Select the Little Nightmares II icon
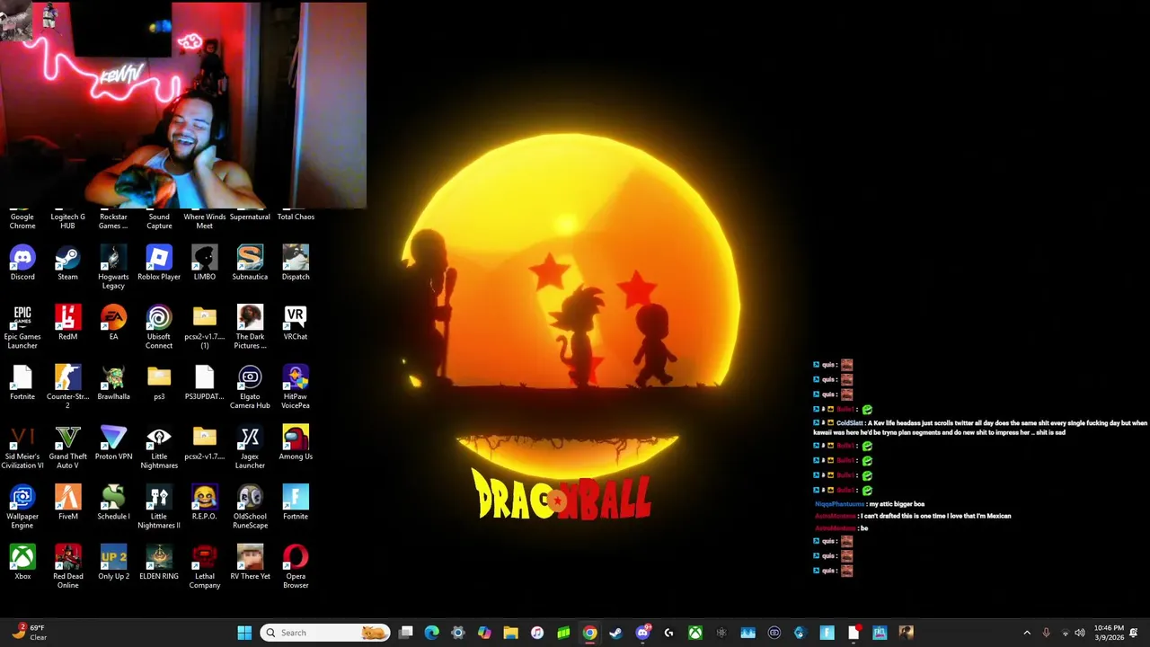Image resolution: width=1150 pixels, height=647 pixels. click(159, 508)
